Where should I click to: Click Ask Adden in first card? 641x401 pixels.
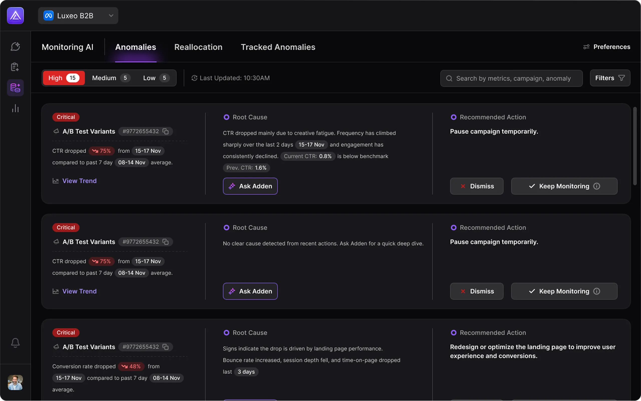point(250,186)
